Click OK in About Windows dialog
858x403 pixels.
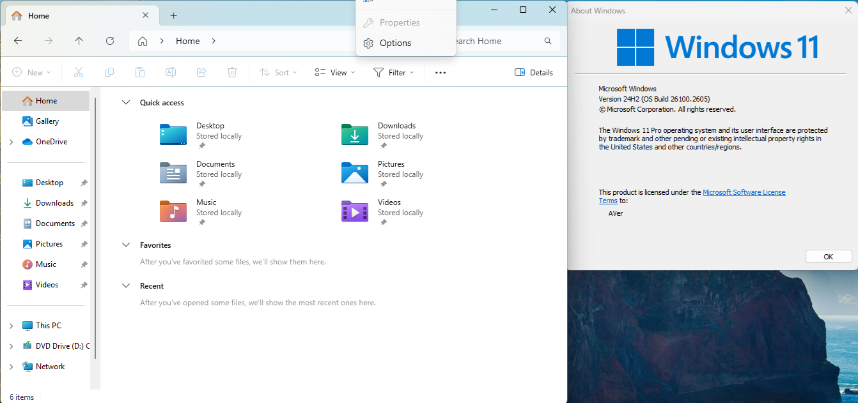click(829, 257)
